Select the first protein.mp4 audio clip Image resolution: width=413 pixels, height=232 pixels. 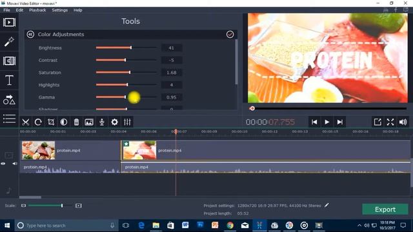click(70, 168)
